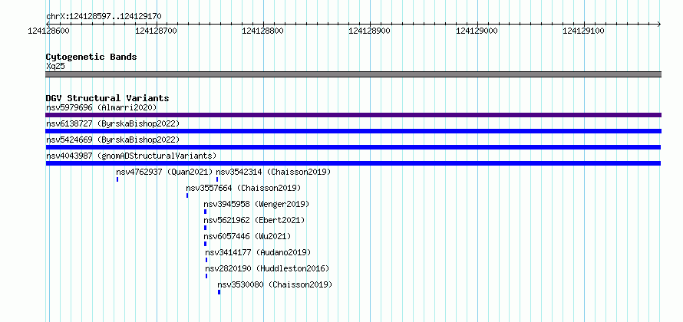Viewport: 683px width, 322px height.
Task: Click the small marker under nsv4762937
Action: (x=117, y=179)
